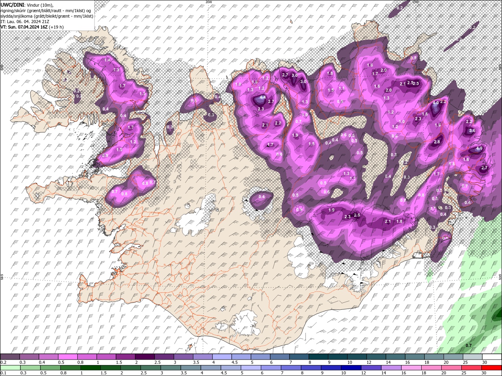Viewport: 502px width, 376px height.
Task: Click the slydda/snjókoma legend description line
Action: click(47, 16)
